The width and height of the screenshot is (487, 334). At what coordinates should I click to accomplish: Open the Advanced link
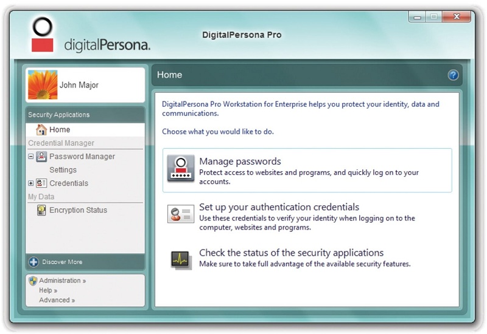click(56, 300)
